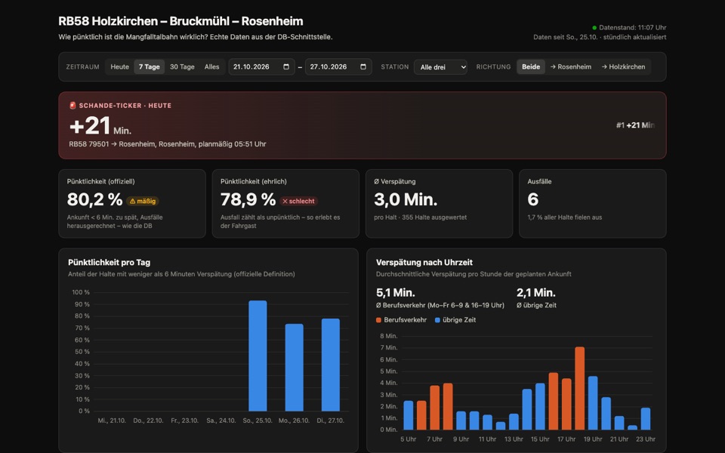Screen dimensions: 725x453
Task: Click the 80,2 % official punctuality value
Action: tap(95, 199)
